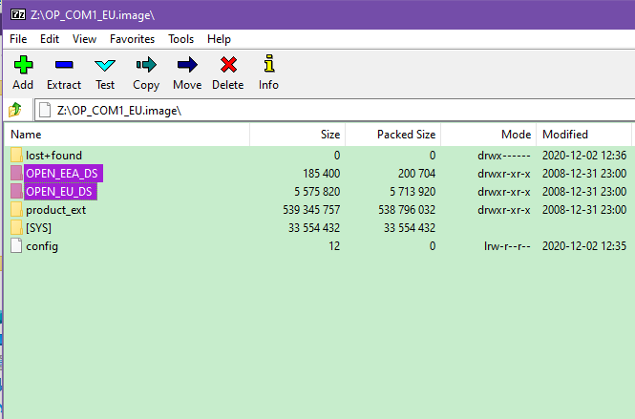Click the OPEN_EU_DS folder icon
The height and width of the screenshot is (419, 635).
pos(16,192)
